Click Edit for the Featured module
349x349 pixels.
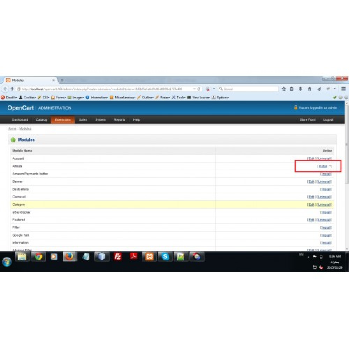311,220
